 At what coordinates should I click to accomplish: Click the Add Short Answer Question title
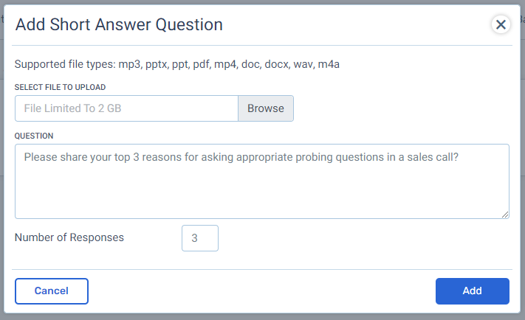(x=119, y=24)
